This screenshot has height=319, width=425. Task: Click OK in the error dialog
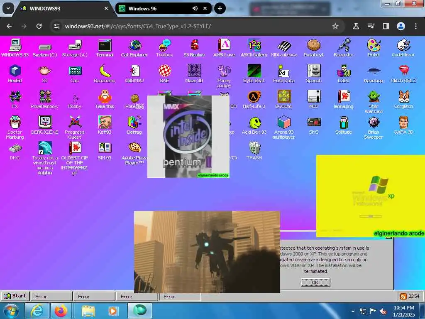(315, 282)
